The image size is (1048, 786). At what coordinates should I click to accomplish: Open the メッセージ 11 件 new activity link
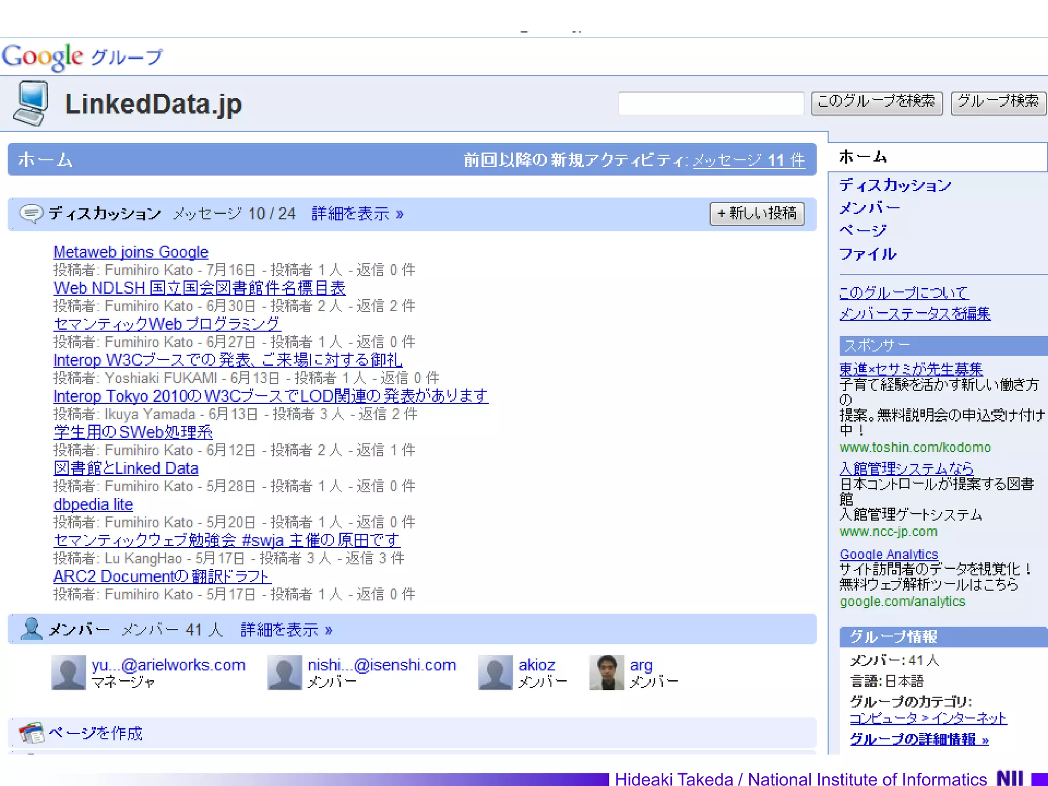click(749, 160)
